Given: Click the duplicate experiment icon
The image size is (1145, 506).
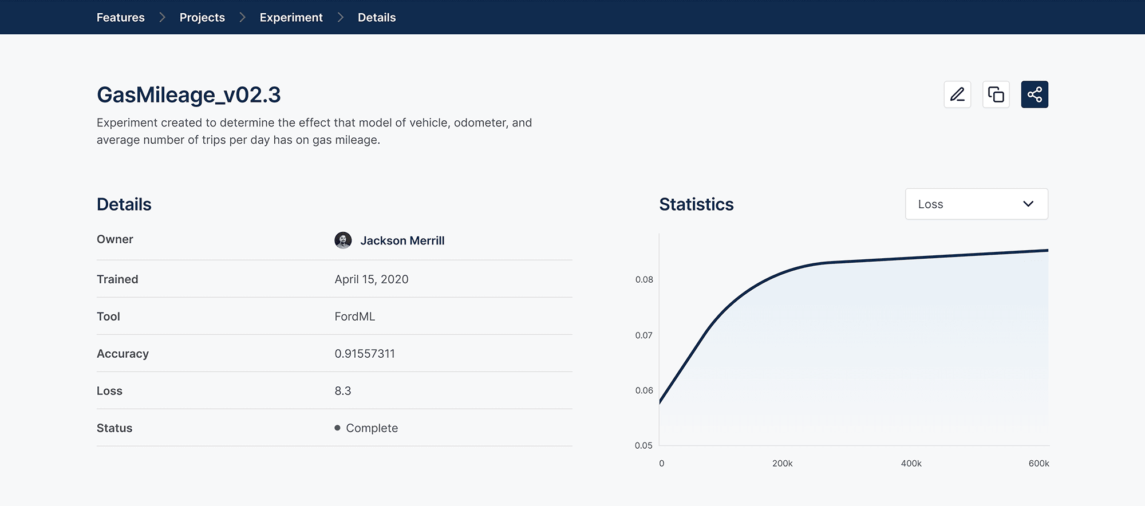Looking at the screenshot, I should click(x=996, y=94).
